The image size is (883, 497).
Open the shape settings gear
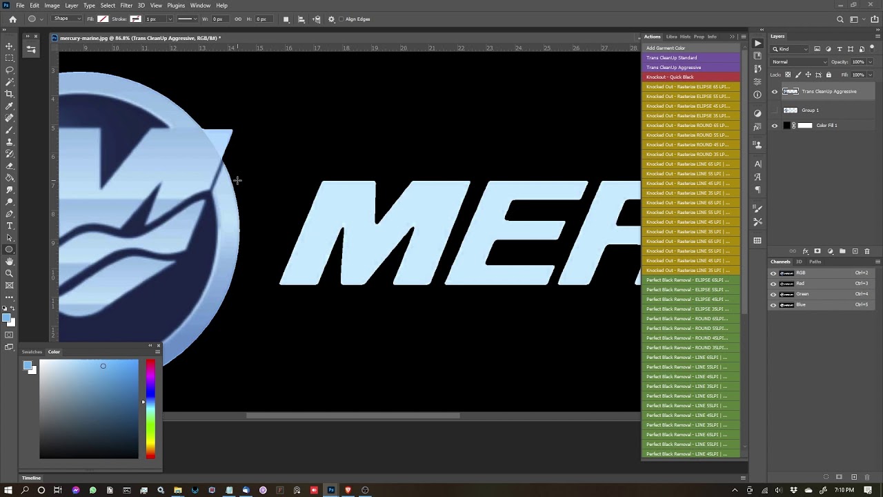[332, 19]
